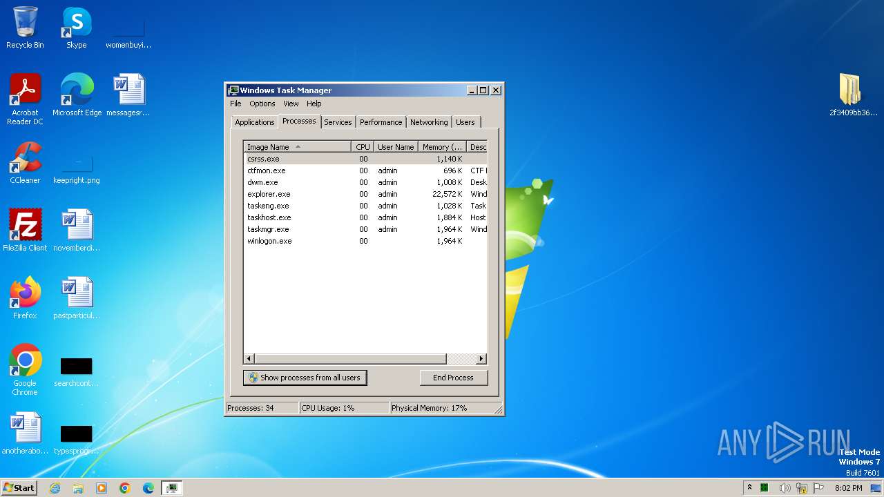Select csrss.exe process row
Viewport: 884px width, 497px height.
[x=366, y=159]
